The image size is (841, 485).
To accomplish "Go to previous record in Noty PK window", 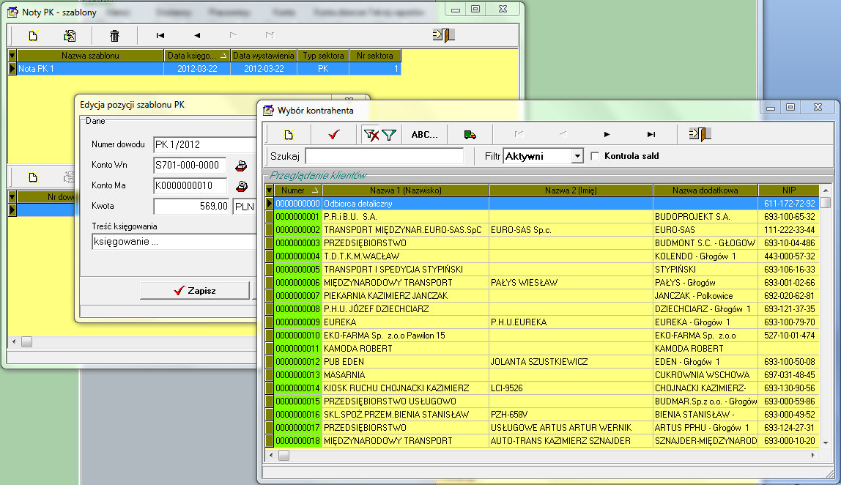I will point(197,35).
